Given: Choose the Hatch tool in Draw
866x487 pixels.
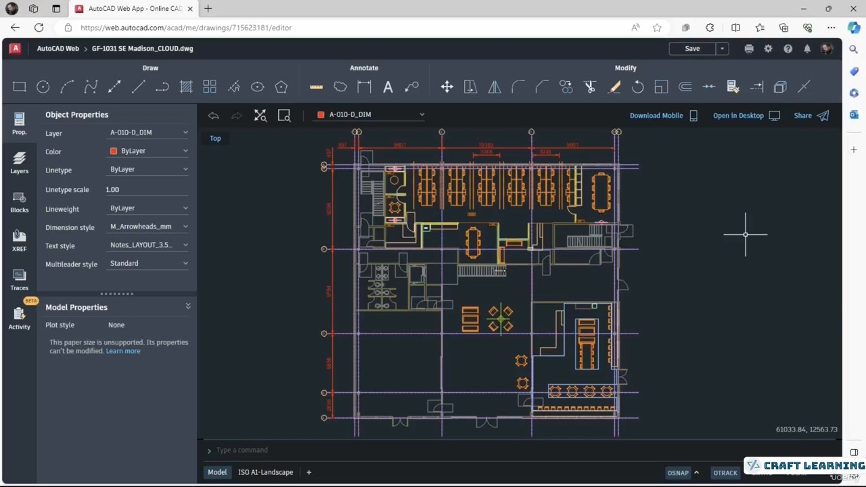Looking at the screenshot, I should coord(186,87).
